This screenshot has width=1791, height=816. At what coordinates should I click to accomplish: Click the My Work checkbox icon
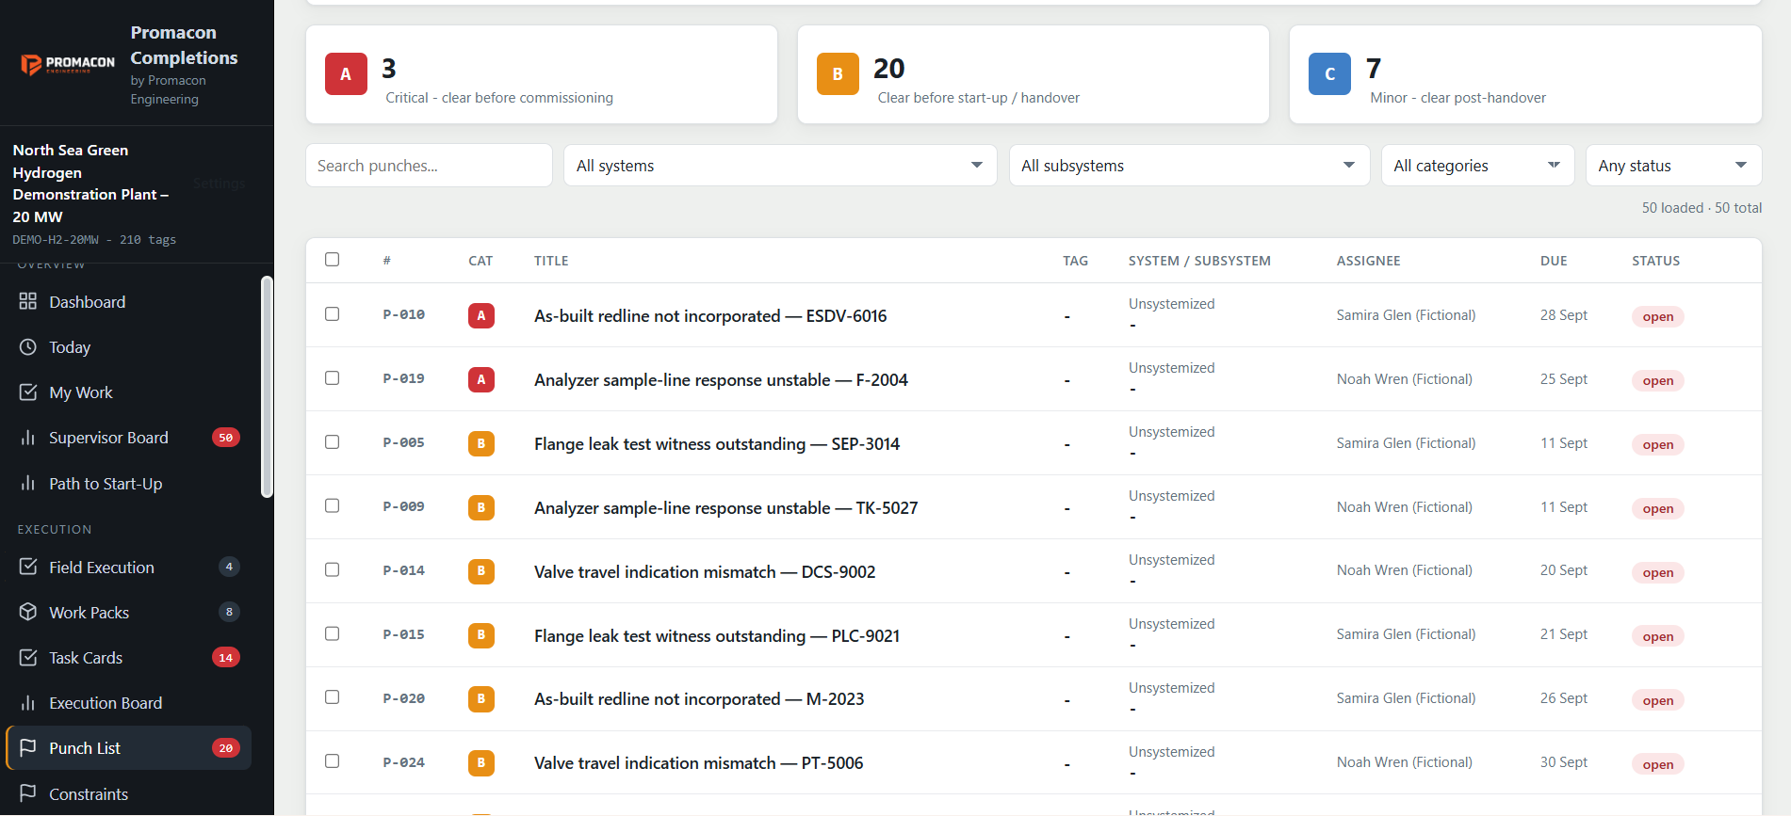28,392
